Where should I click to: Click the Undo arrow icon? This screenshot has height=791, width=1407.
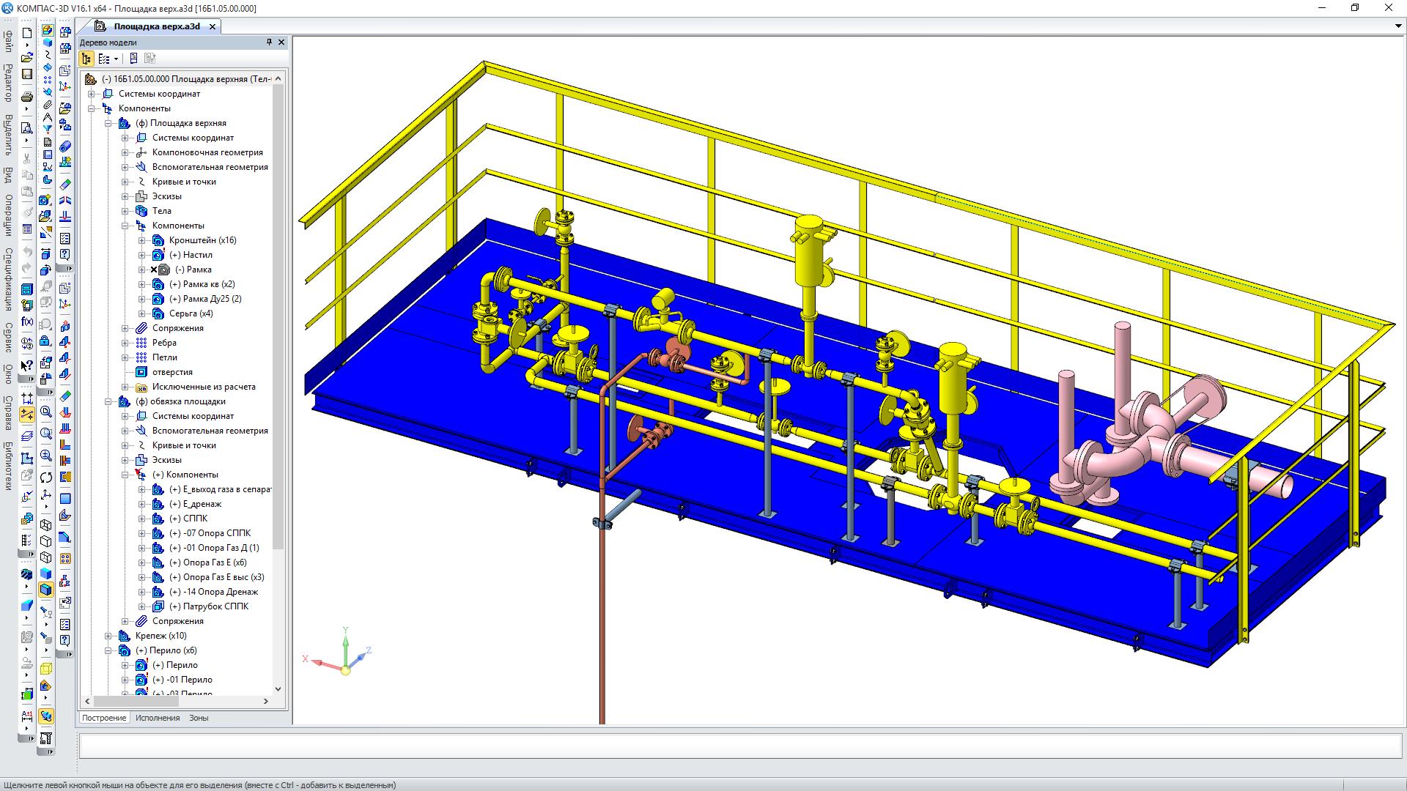pos(27,252)
